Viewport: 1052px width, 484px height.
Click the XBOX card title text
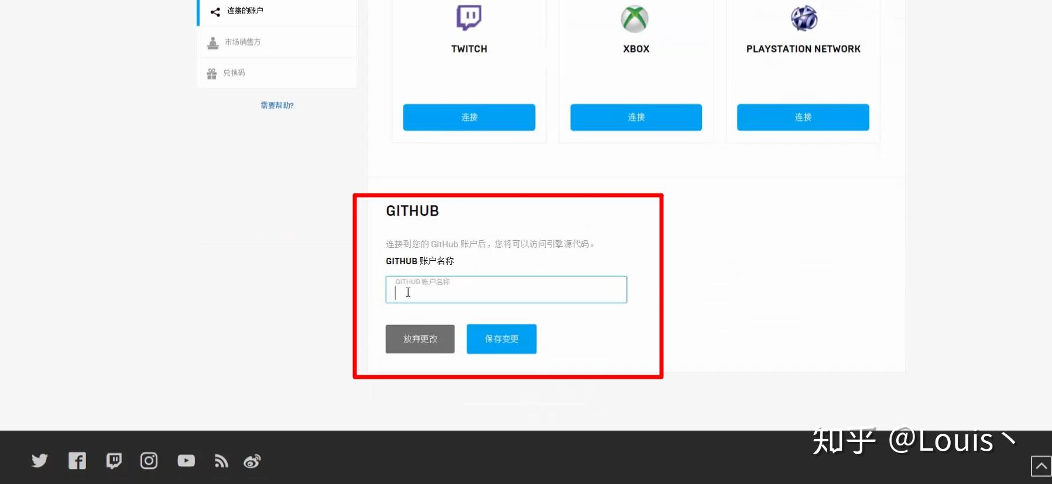tap(636, 49)
